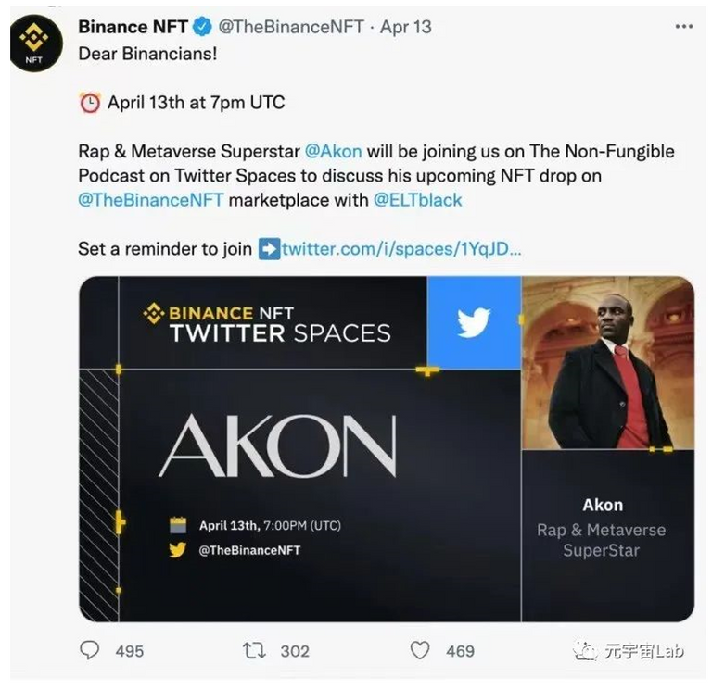This screenshot has width=712, height=689.
Task: Like the tweet with the heart icon
Action: [420, 650]
